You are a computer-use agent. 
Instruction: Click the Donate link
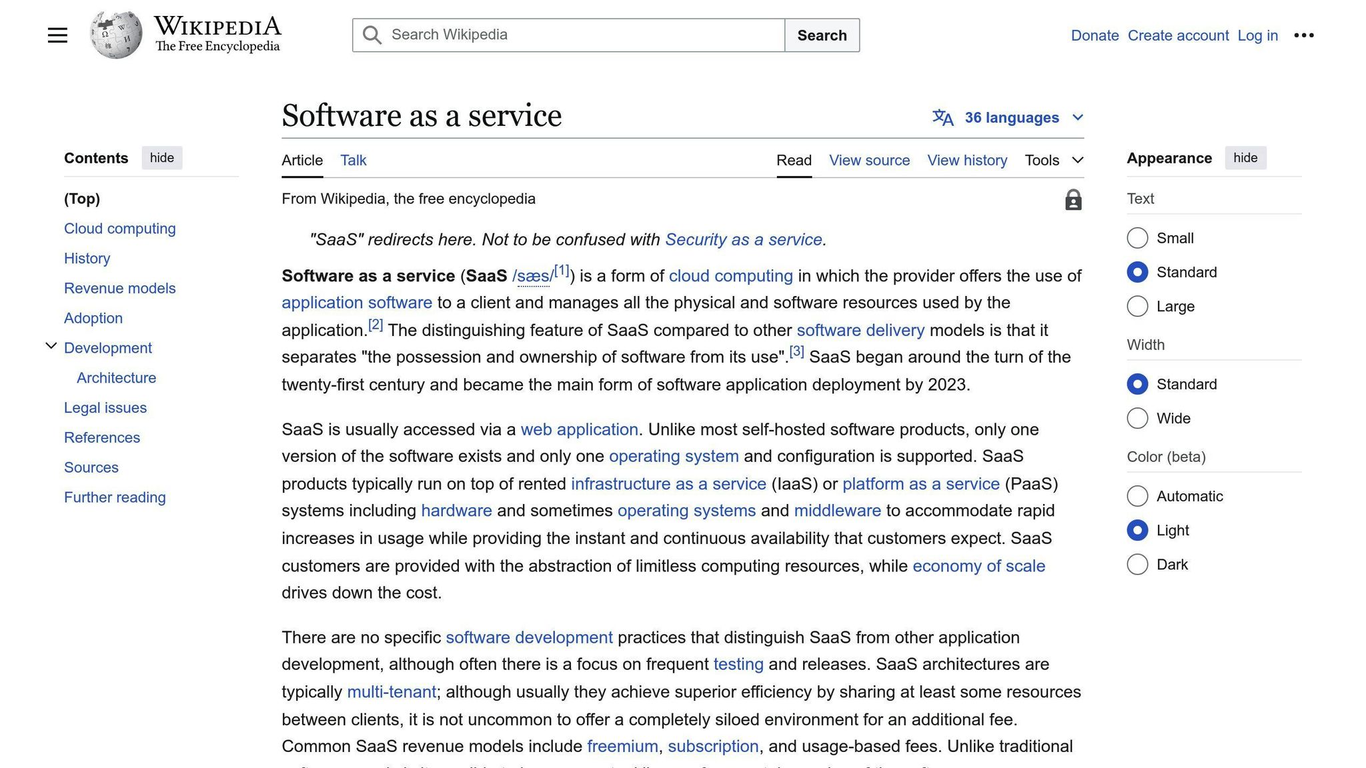[x=1094, y=35]
